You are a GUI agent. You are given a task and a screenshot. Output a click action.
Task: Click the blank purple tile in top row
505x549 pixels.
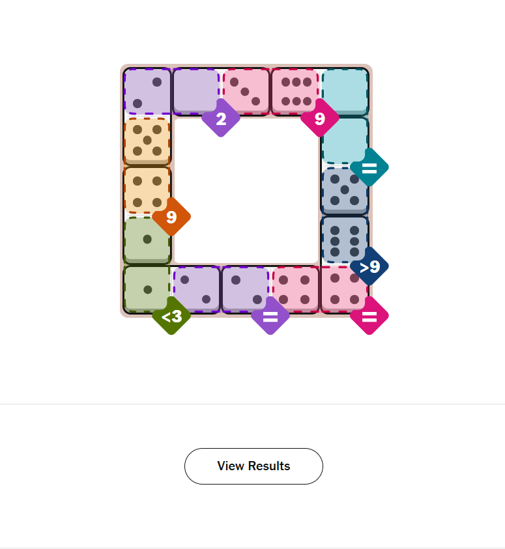[195, 90]
